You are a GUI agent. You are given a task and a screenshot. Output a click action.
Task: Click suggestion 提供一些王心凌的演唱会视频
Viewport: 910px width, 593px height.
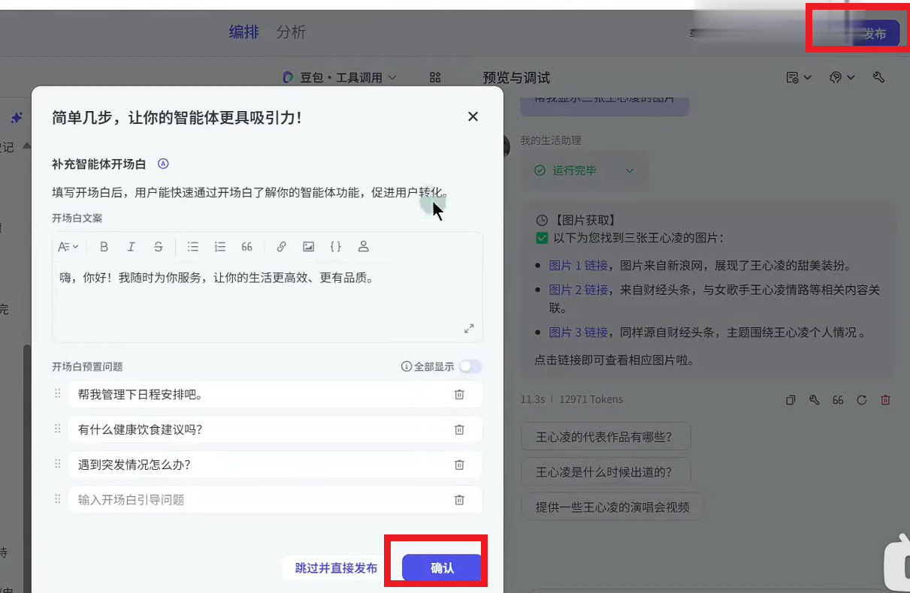[x=612, y=507]
